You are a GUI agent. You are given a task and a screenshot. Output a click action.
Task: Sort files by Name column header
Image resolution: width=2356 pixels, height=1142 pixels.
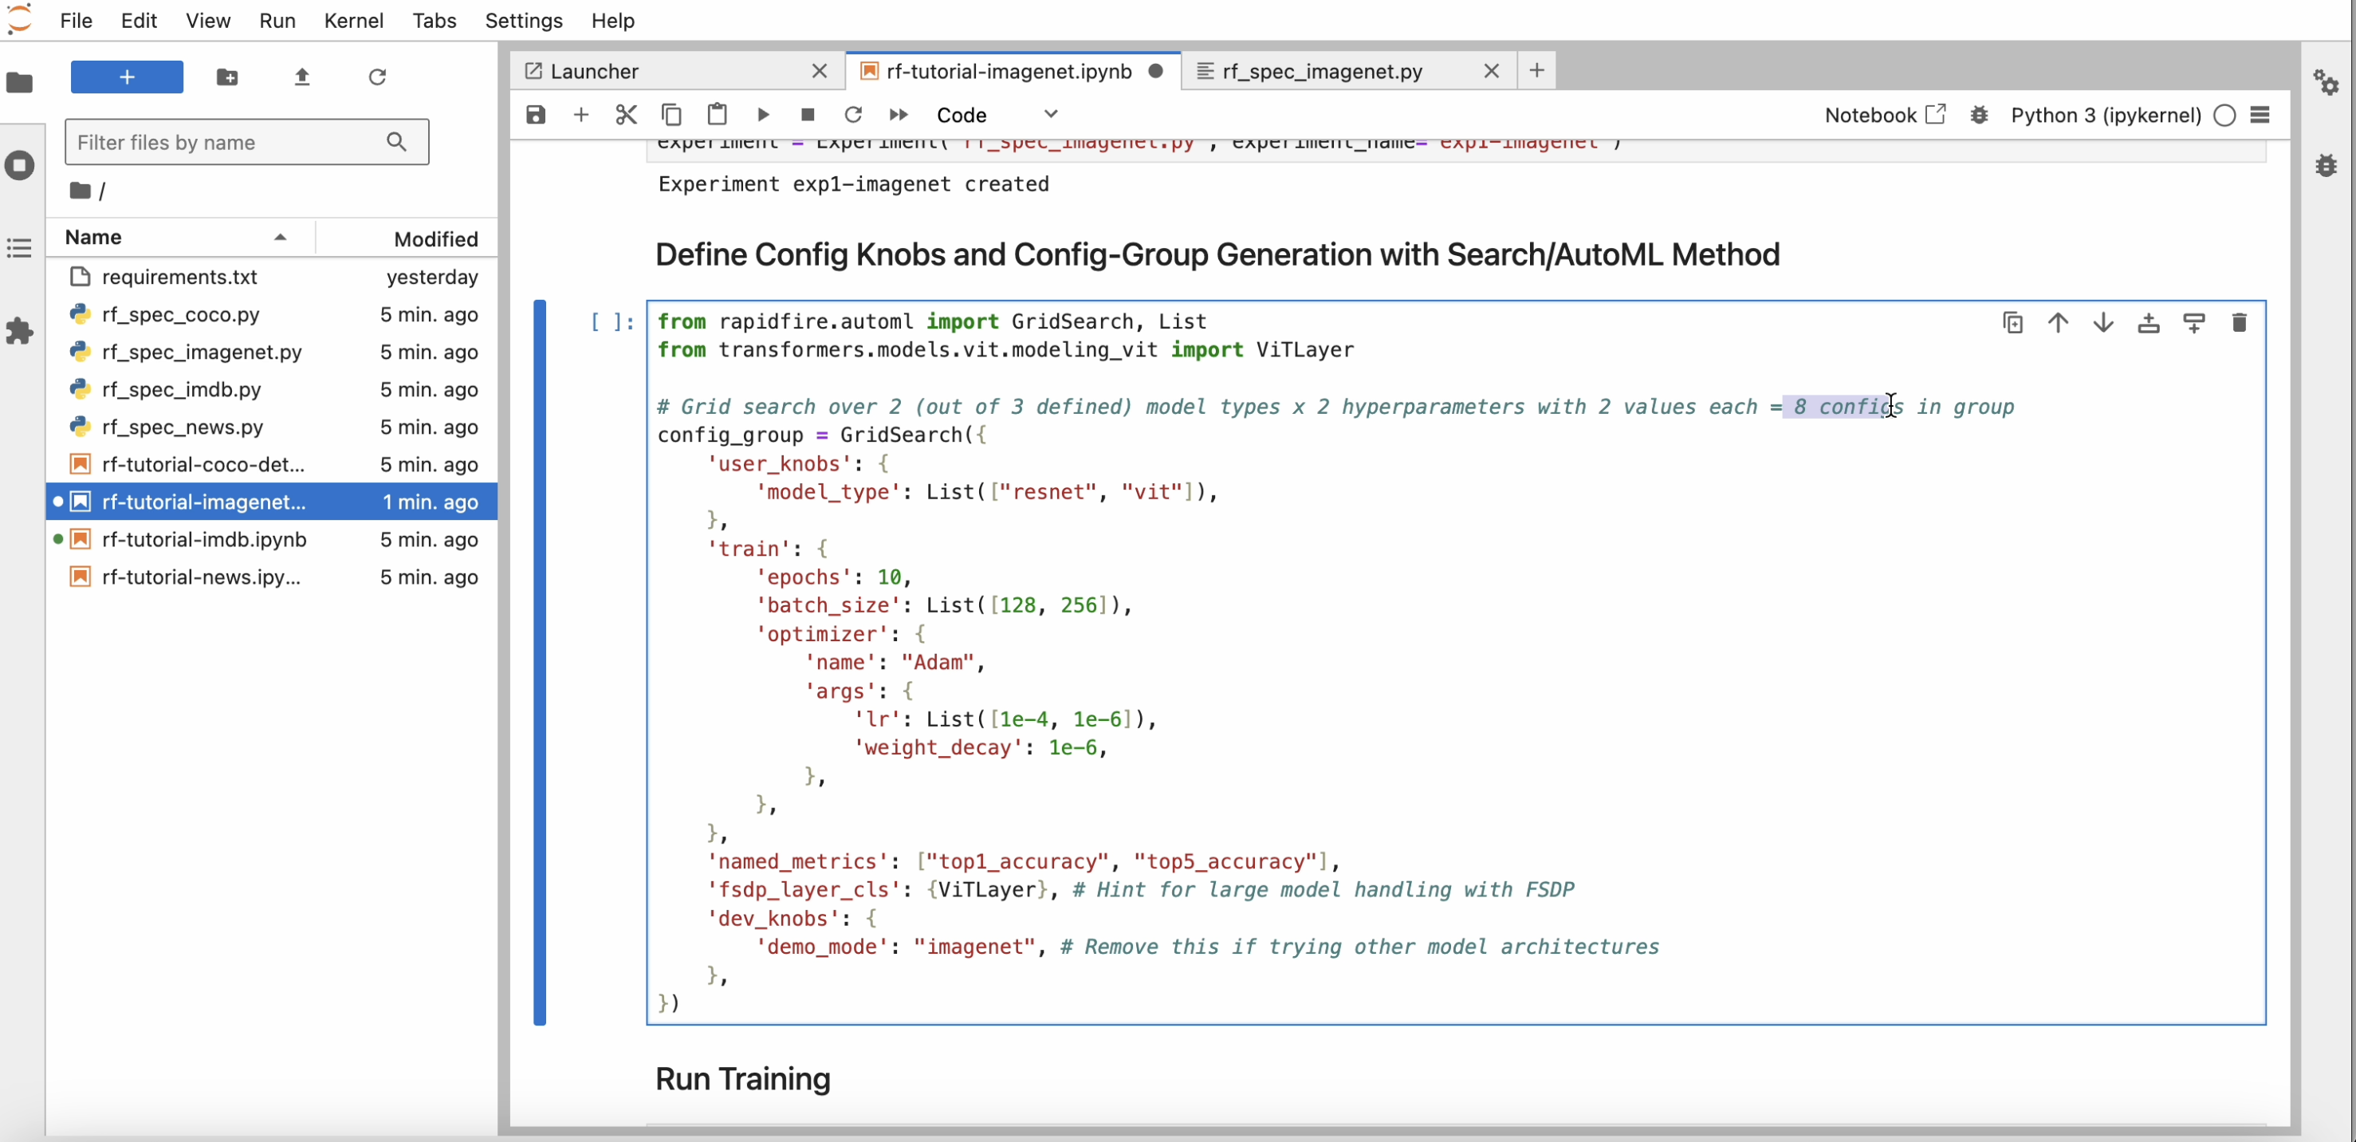click(180, 238)
